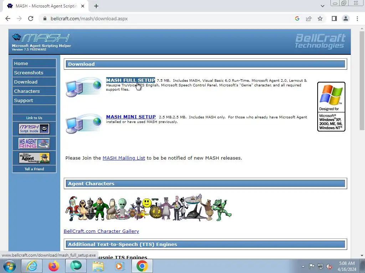Click the Link to Us sidebar link

click(34, 118)
